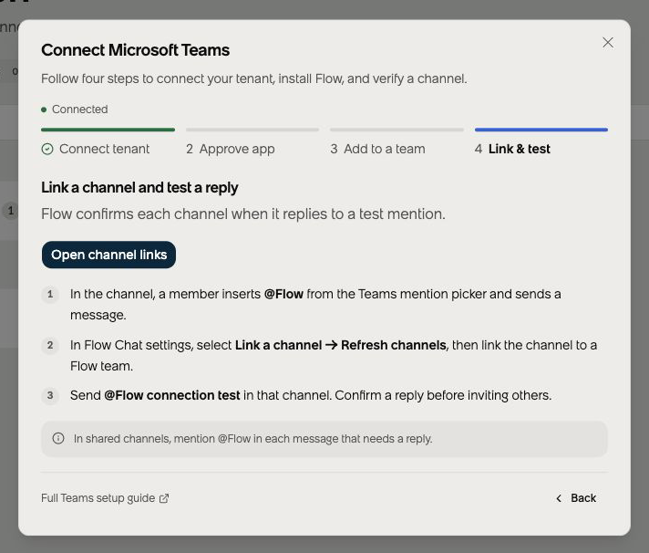Click the Flow confirms each channel text

click(243, 214)
